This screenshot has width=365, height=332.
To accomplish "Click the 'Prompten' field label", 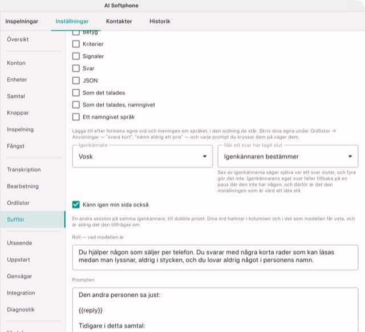I will (x=83, y=280).
